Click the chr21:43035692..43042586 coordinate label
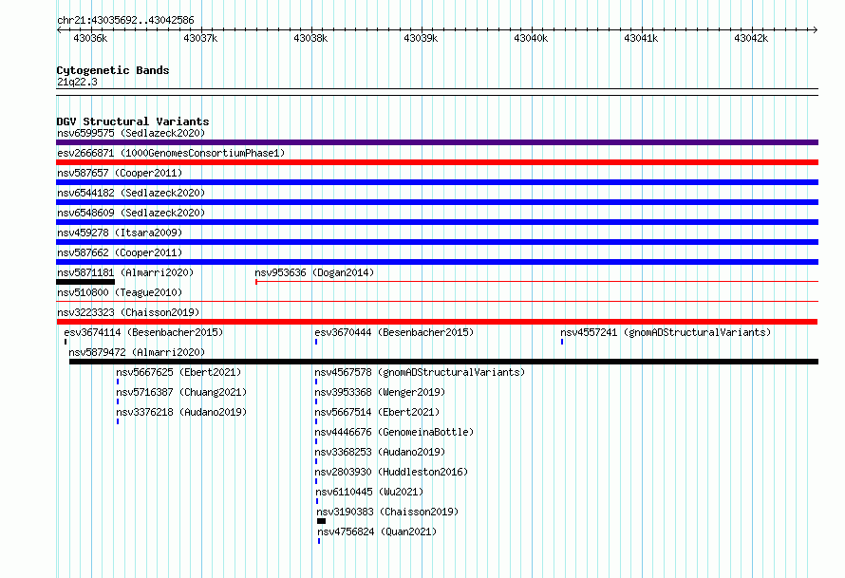 tap(125, 21)
